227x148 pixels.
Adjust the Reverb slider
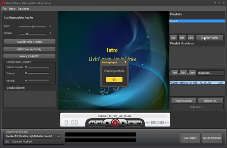click(x=26, y=81)
